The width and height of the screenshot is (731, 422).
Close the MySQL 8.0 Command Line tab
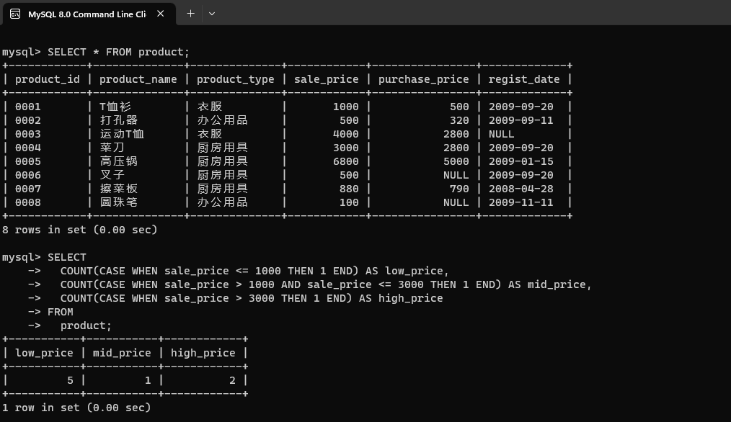160,14
